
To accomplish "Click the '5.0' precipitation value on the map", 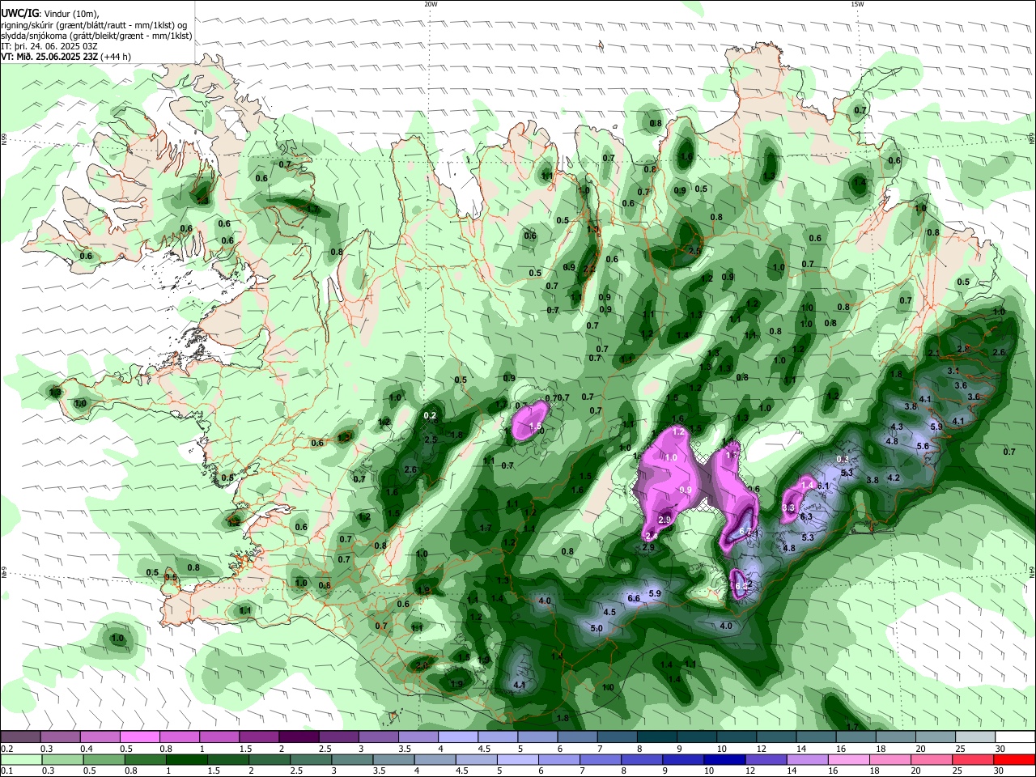I will pos(597,628).
